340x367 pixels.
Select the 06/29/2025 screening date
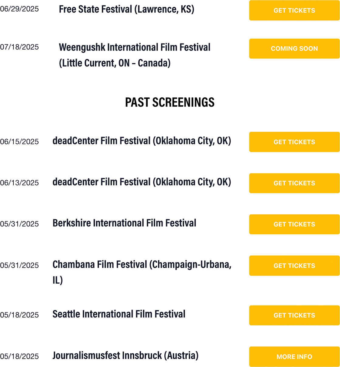(x=19, y=9)
